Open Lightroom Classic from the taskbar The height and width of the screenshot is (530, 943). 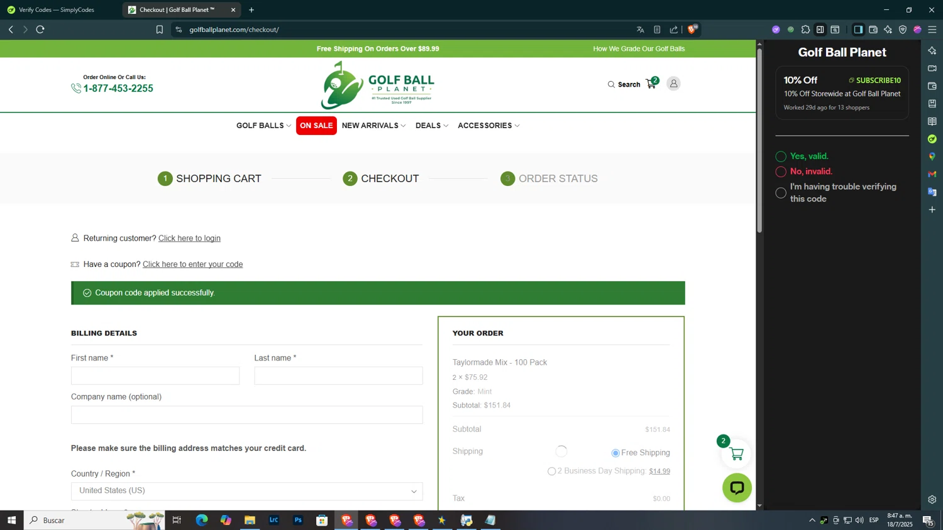[x=274, y=520]
